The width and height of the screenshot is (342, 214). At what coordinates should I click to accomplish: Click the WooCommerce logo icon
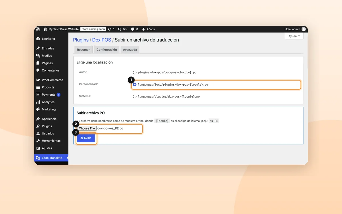coord(38,80)
